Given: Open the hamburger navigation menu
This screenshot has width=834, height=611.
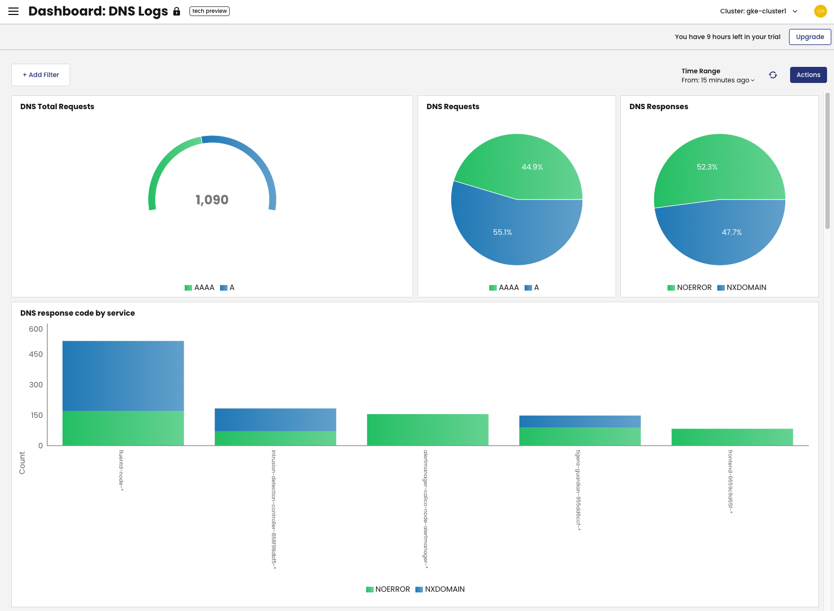Looking at the screenshot, I should [13, 11].
